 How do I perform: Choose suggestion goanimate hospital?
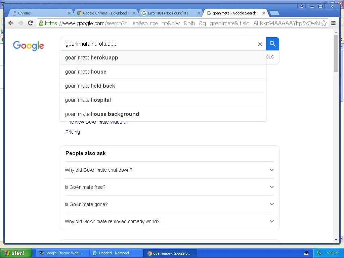point(163,100)
